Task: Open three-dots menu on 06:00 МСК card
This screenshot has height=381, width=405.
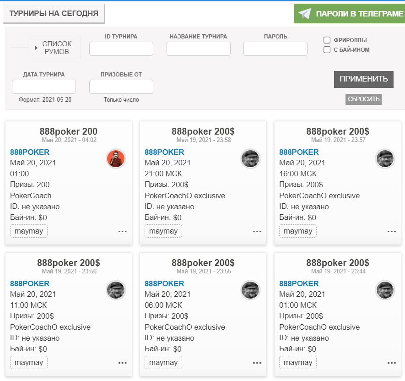Action: click(x=257, y=363)
